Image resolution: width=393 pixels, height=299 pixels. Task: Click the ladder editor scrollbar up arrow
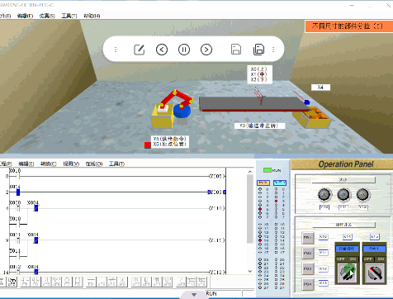coord(250,172)
